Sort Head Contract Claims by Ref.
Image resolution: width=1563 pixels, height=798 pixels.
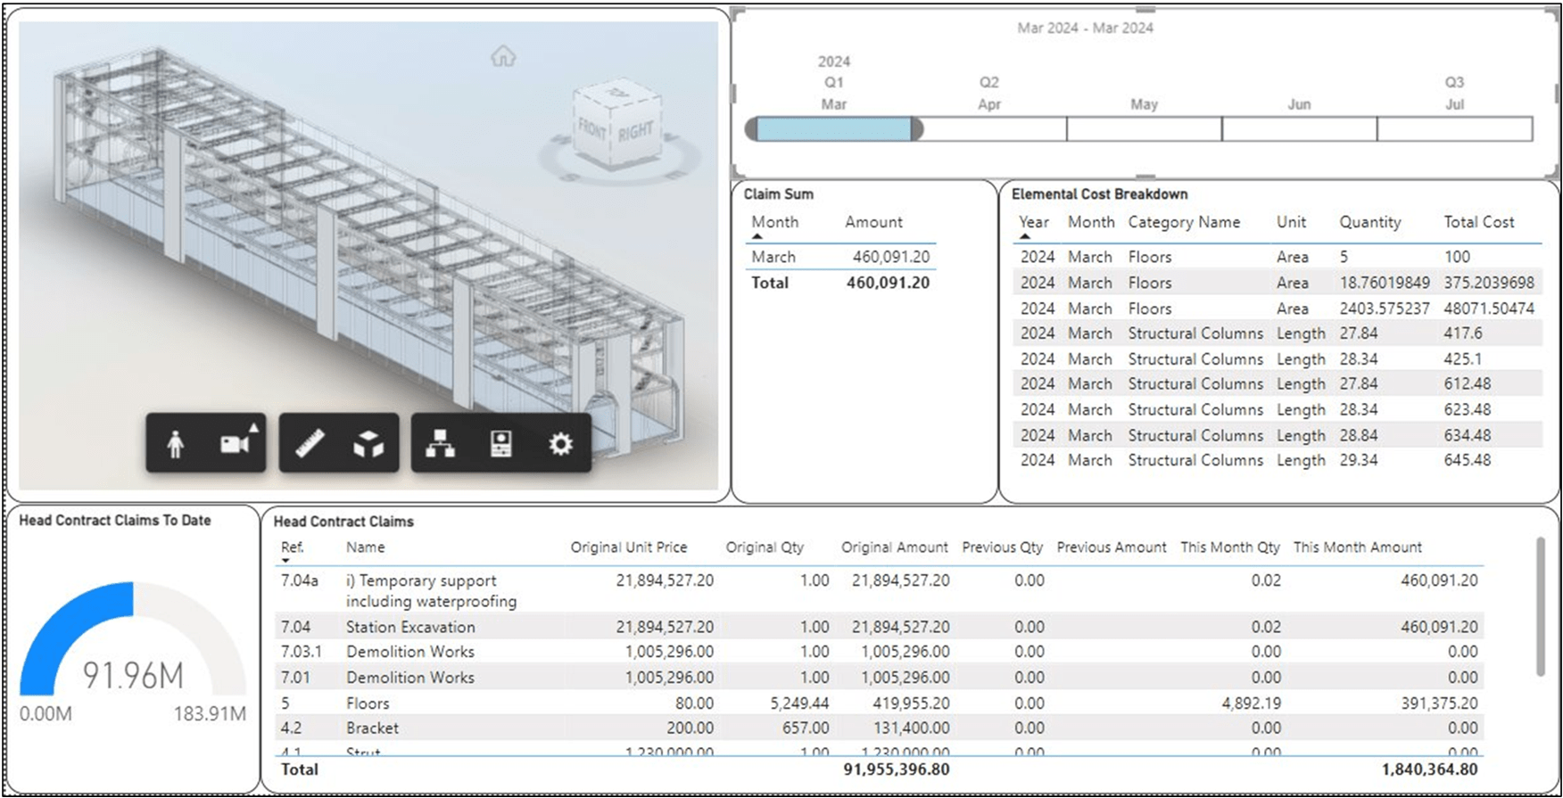292,547
